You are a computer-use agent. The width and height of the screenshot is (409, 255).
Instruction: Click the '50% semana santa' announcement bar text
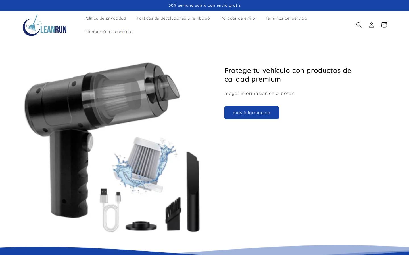tap(204, 5)
